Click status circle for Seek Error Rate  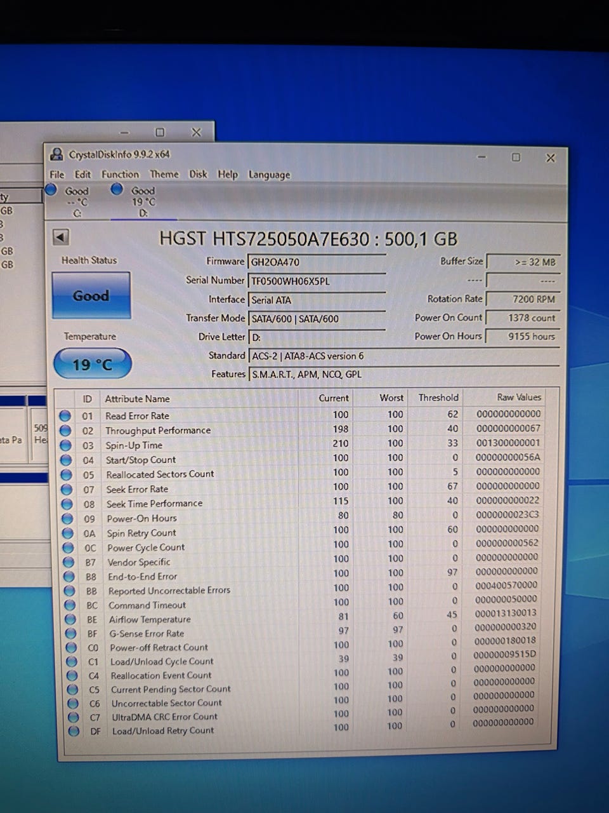66,489
